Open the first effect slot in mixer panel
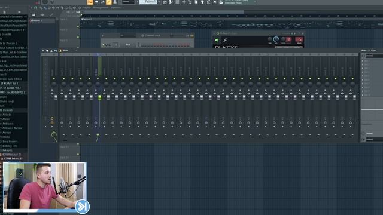 tap(372, 61)
